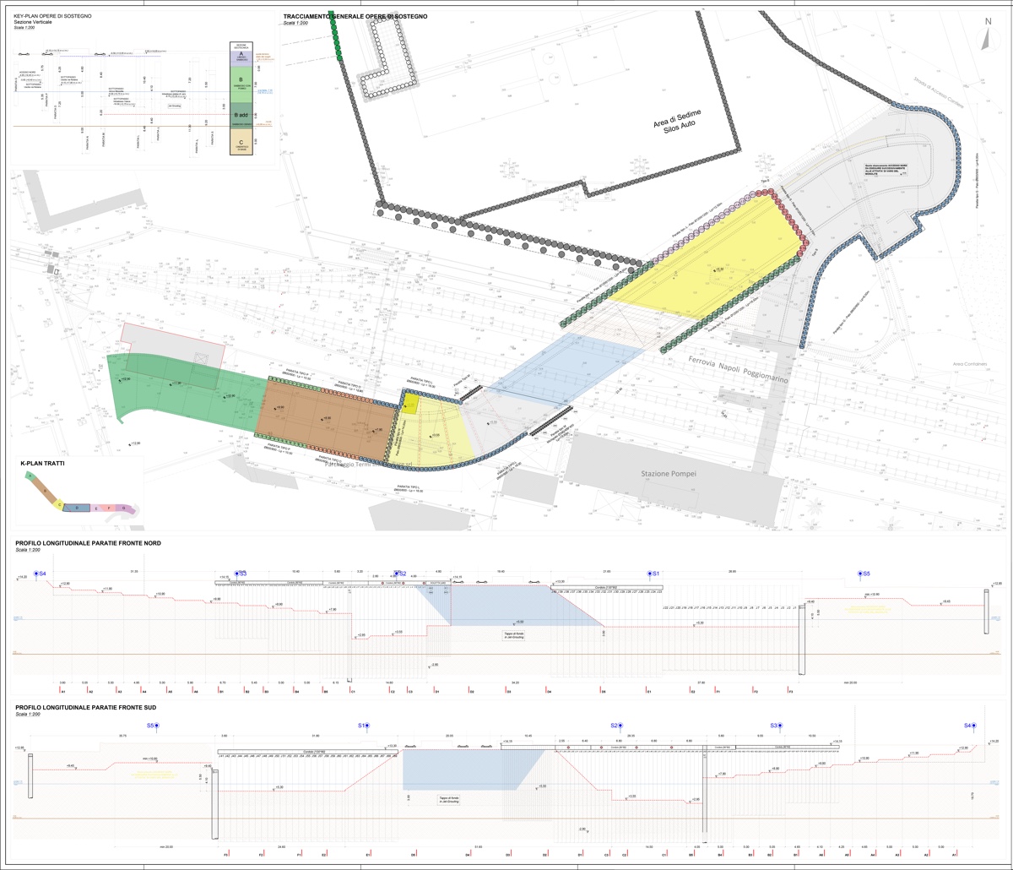Select the B add layer swatch

[241, 114]
